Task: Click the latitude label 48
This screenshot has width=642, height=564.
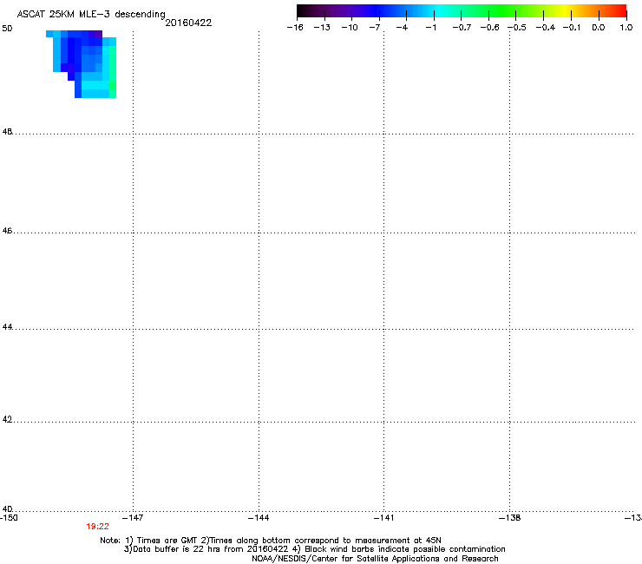Action: point(7,132)
